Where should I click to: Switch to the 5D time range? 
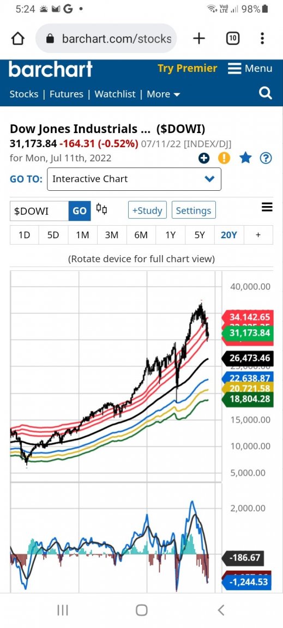tap(53, 235)
